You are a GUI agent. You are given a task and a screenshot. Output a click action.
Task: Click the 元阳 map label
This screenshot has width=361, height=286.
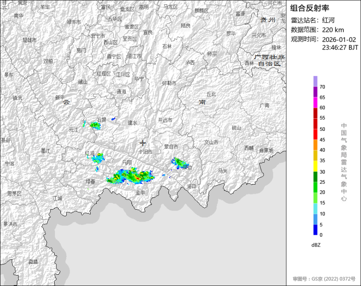coord(127,162)
